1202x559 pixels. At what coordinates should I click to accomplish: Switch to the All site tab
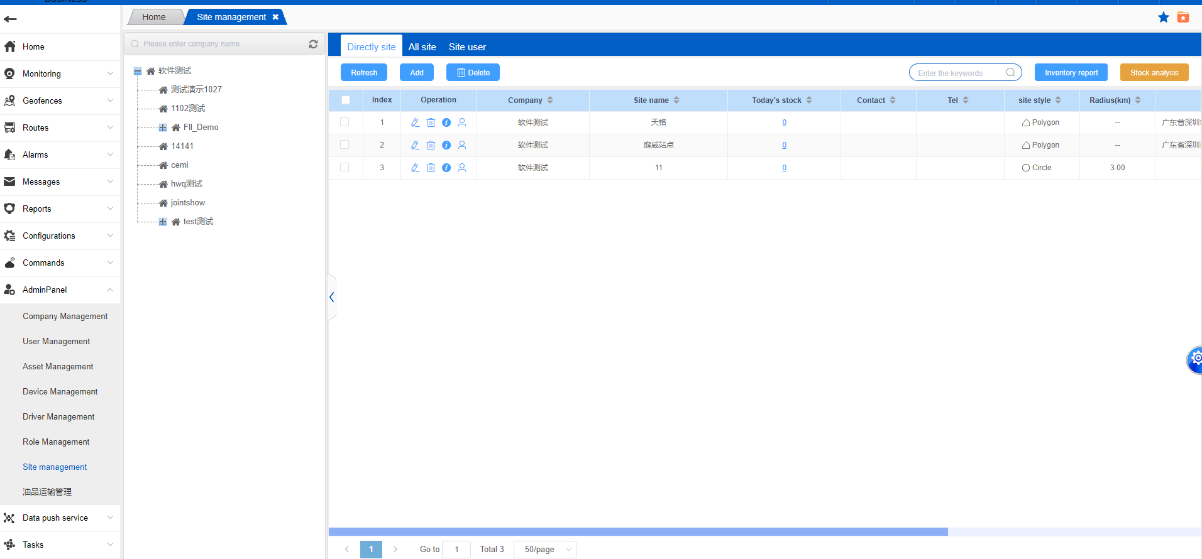pos(422,47)
